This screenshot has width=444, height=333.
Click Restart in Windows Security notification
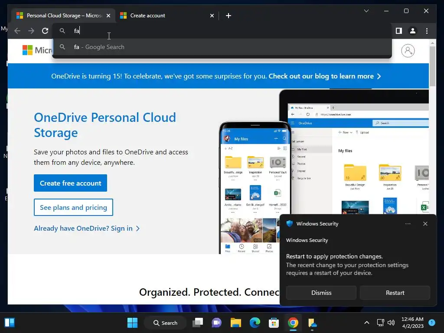(395, 293)
